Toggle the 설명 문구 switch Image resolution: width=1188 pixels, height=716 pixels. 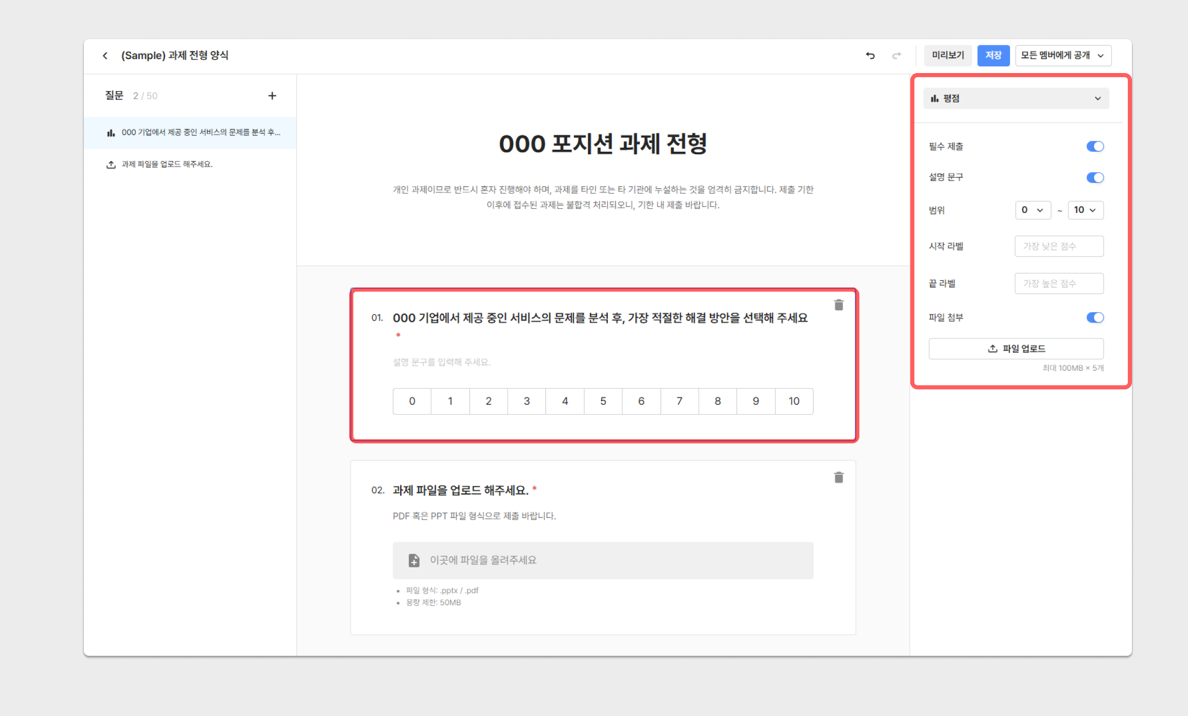[x=1095, y=177]
